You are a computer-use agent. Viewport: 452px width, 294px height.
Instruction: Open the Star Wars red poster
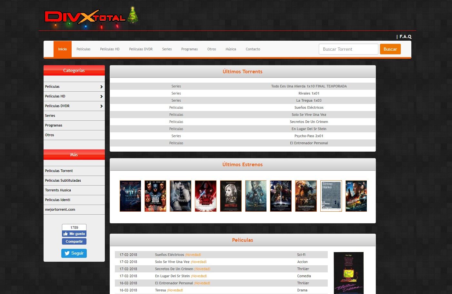[206, 196]
